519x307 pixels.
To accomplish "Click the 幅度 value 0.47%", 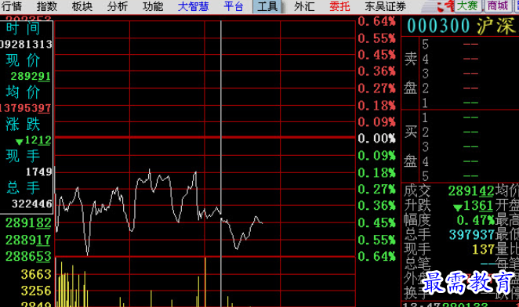I will (476, 220).
